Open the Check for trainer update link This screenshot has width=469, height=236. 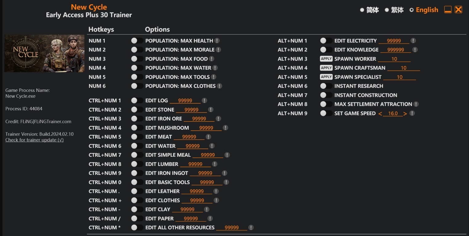[34, 140]
